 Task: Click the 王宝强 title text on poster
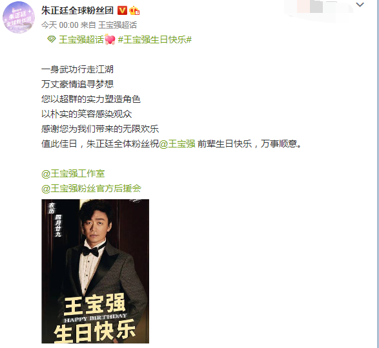pos(95,305)
